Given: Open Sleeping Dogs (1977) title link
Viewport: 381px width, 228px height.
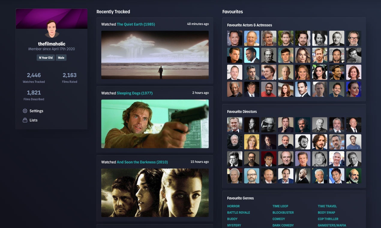Looking at the screenshot, I should (135, 93).
